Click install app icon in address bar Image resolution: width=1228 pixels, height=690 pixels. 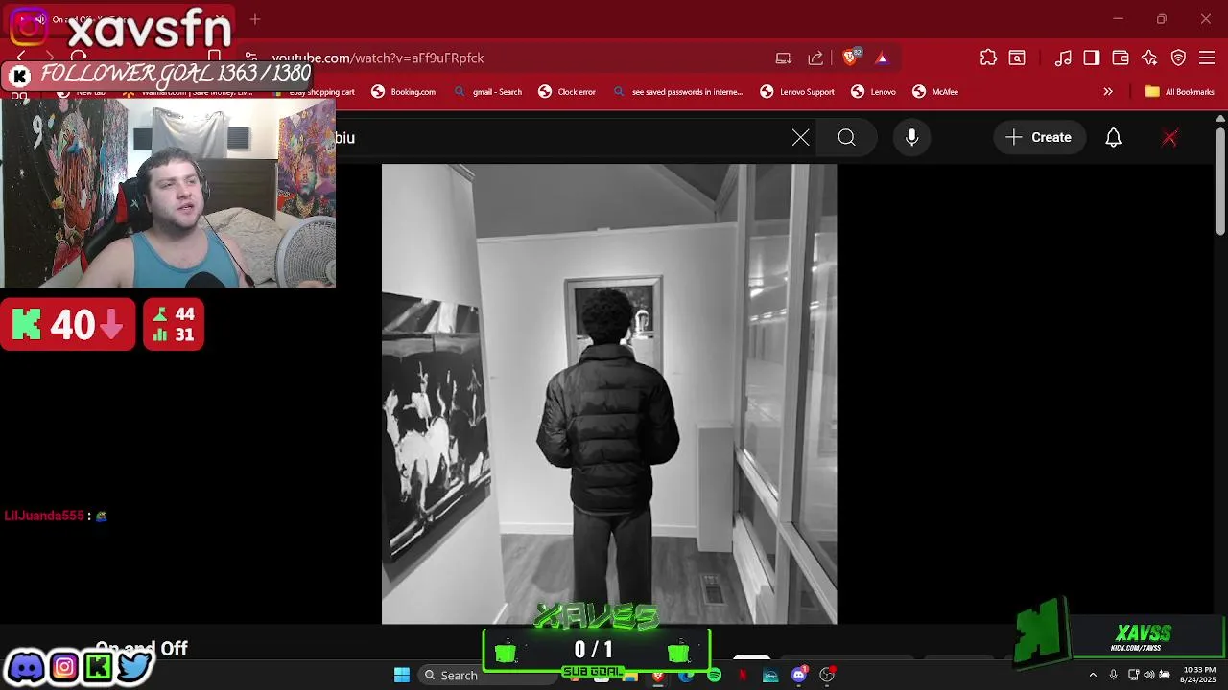point(784,58)
